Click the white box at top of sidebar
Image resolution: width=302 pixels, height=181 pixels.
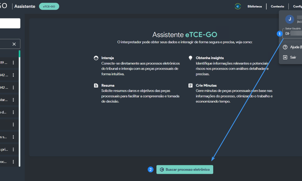point(10,23)
